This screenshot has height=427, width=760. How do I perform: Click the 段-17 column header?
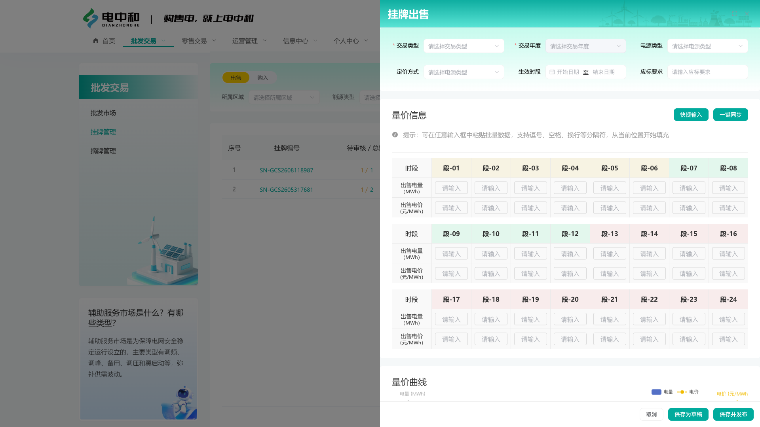(451, 299)
